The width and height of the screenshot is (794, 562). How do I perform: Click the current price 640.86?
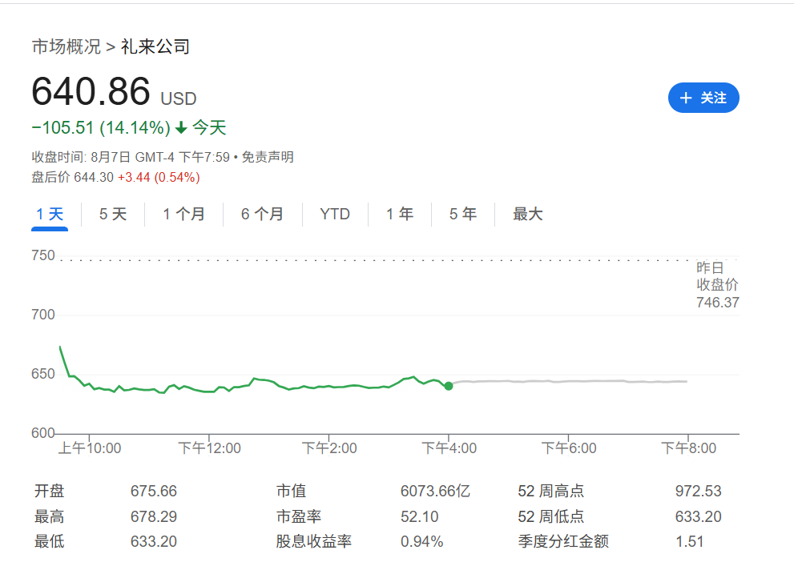[x=91, y=91]
